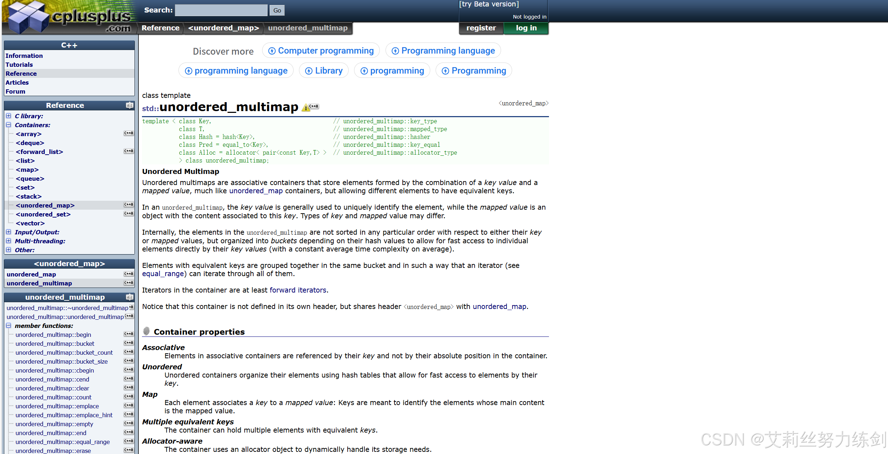The width and height of the screenshot is (888, 454).
Task: Expand the Input/Output tree node
Action: (9, 232)
